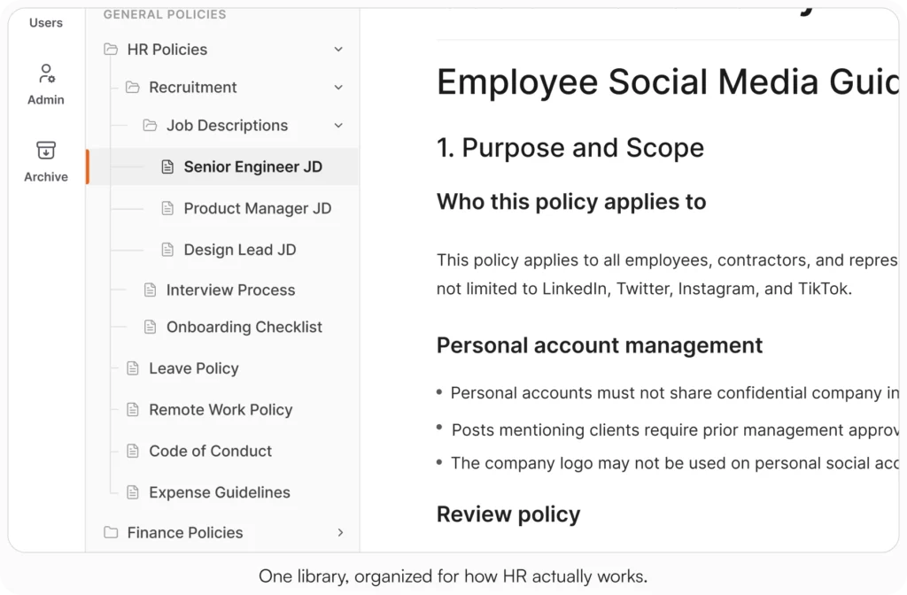Select the Finance Policies folder label
The height and width of the screenshot is (595, 907).
185,532
